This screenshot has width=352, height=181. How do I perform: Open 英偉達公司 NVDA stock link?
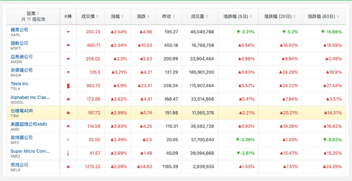point(21,70)
